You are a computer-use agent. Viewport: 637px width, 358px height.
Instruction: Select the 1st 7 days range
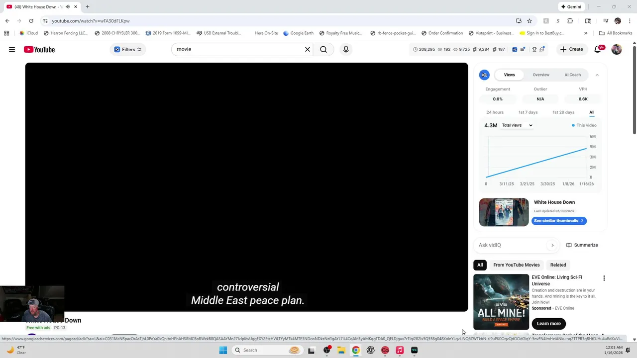tap(528, 112)
